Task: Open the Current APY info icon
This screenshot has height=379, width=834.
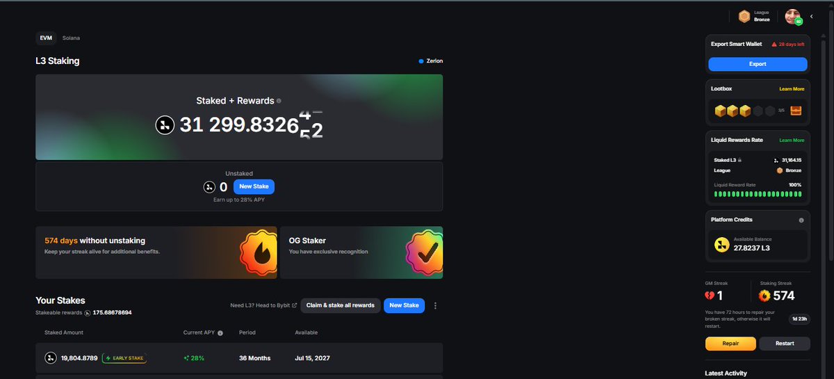Action: click(x=220, y=333)
